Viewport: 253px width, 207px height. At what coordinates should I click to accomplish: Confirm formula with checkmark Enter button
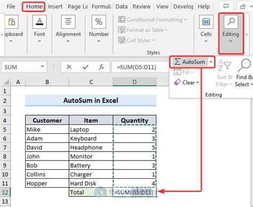pos(85,67)
